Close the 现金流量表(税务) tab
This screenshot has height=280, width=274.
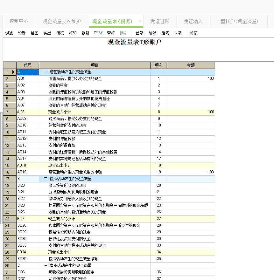[140, 21]
